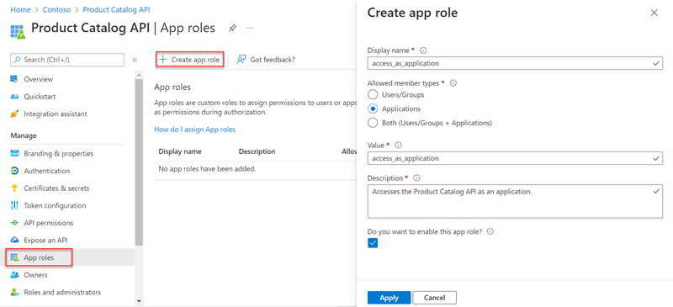This screenshot has height=307, width=673.
Task: Collapse the sidebar with double chevron
Action: pos(135,60)
